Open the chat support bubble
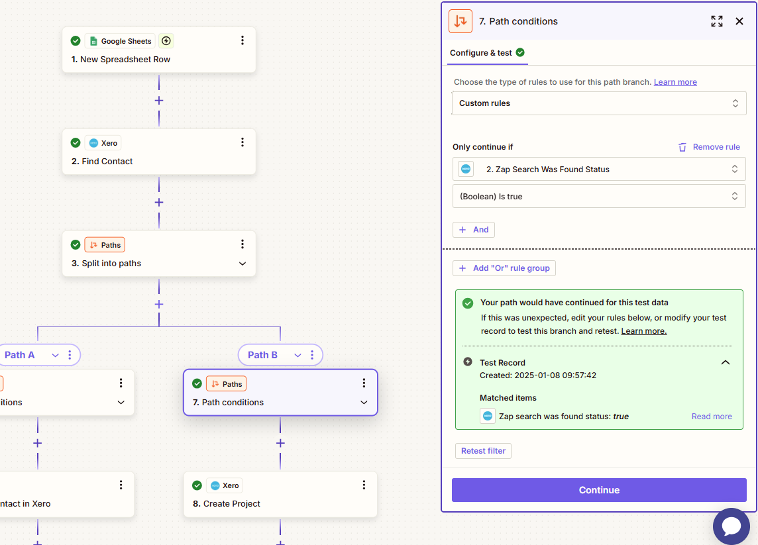758x545 pixels. point(731,526)
